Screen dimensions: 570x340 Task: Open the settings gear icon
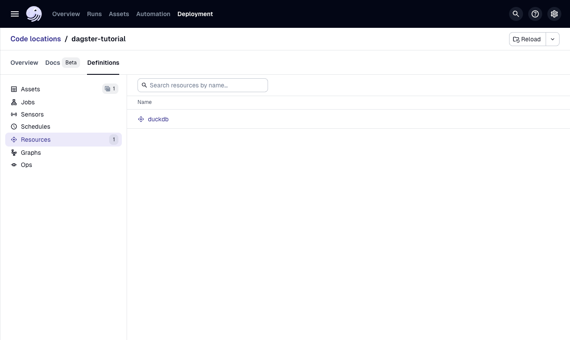click(x=554, y=14)
